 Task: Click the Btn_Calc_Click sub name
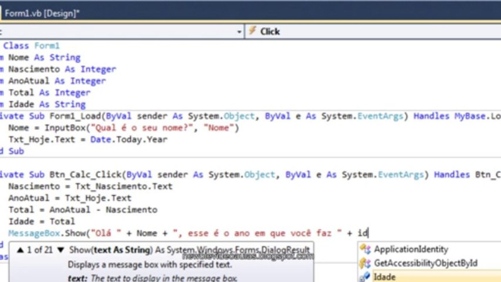point(85,175)
